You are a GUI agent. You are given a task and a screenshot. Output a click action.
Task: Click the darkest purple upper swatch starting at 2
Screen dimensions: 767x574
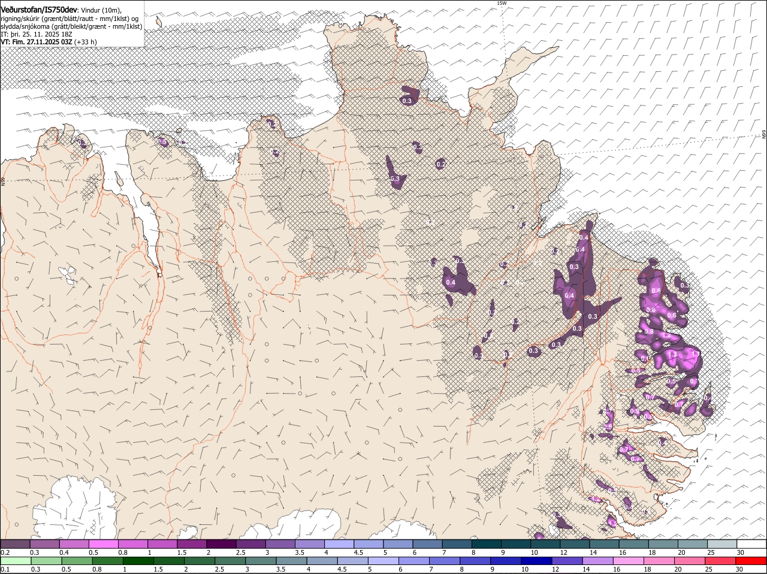pyautogui.click(x=221, y=544)
